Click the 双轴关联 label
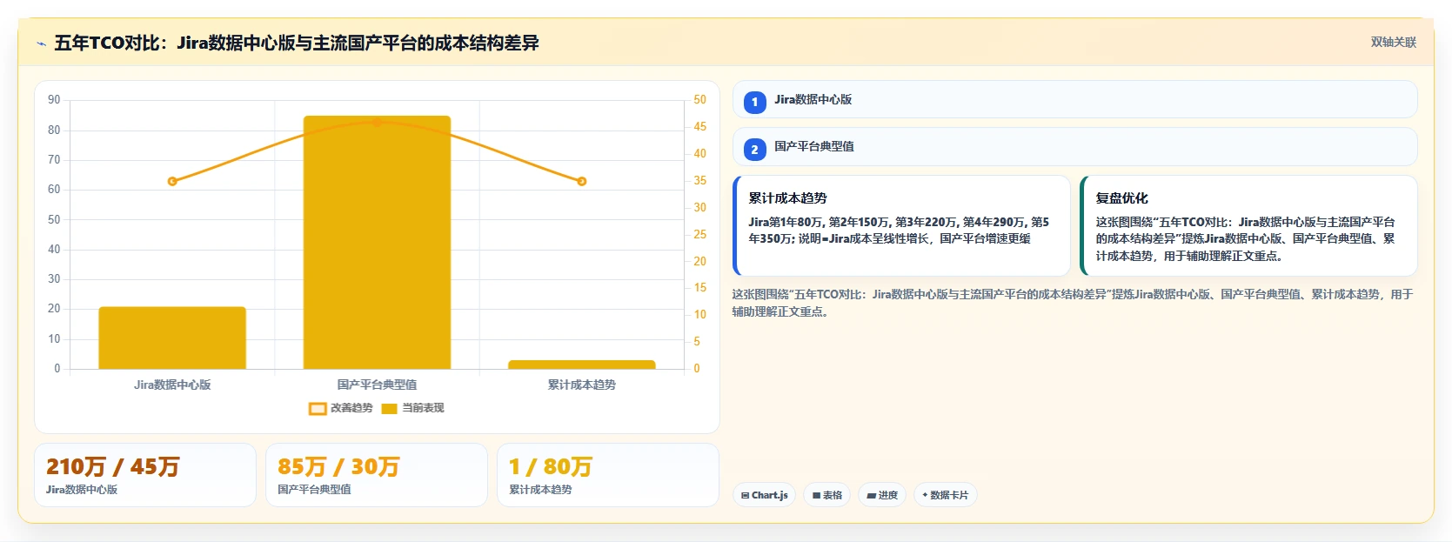This screenshot has width=1452, height=542. (1394, 43)
